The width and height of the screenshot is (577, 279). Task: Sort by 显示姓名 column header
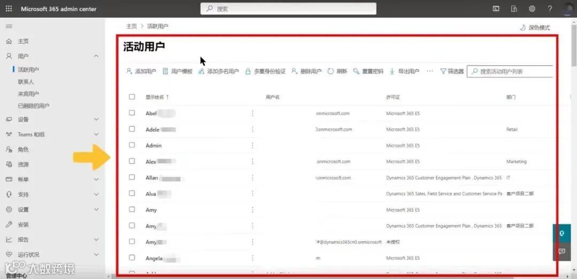pos(157,97)
